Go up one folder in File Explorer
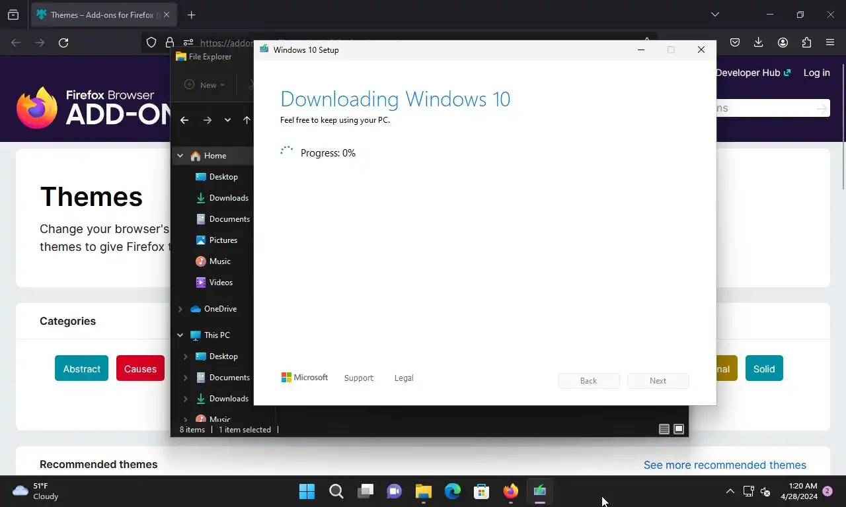The image size is (846, 507). (x=247, y=120)
